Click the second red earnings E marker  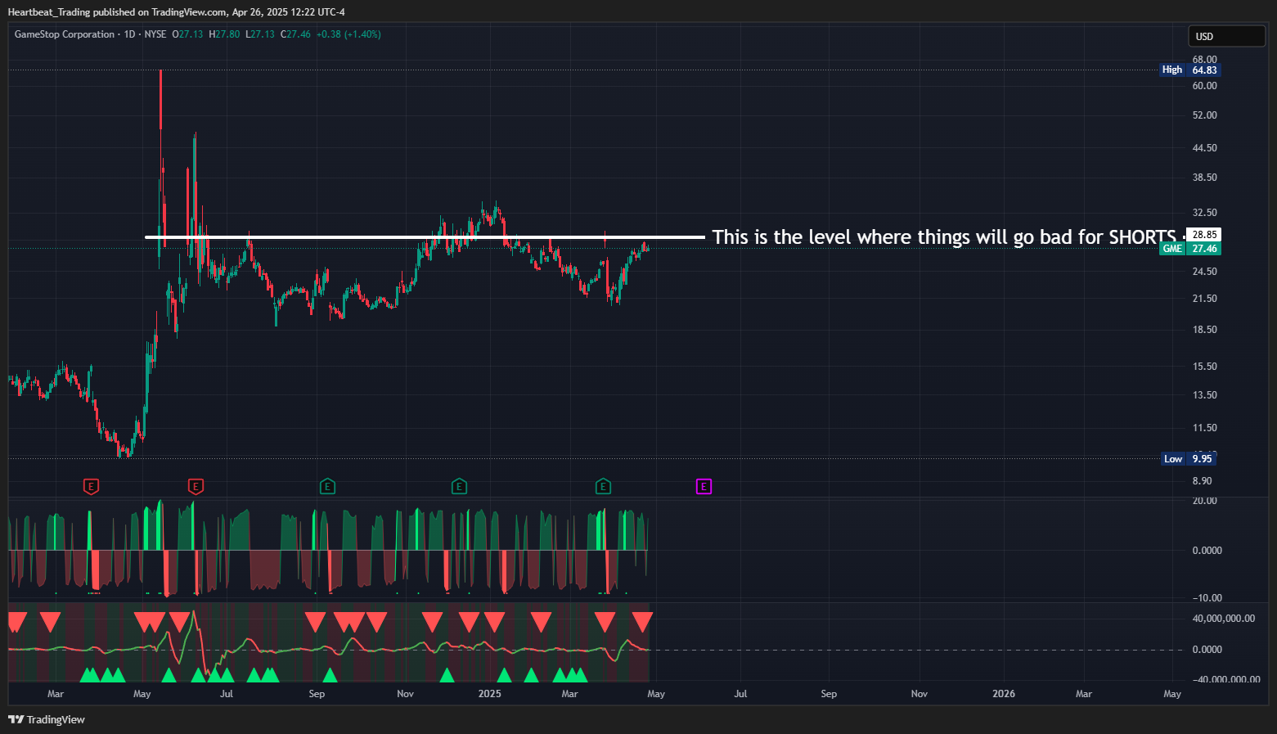(x=196, y=487)
